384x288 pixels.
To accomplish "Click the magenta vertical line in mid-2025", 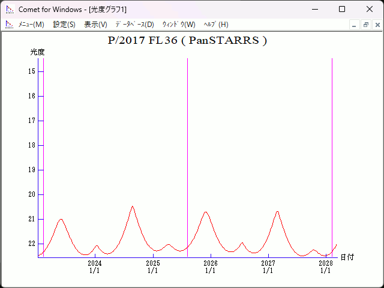I will [x=187, y=150].
